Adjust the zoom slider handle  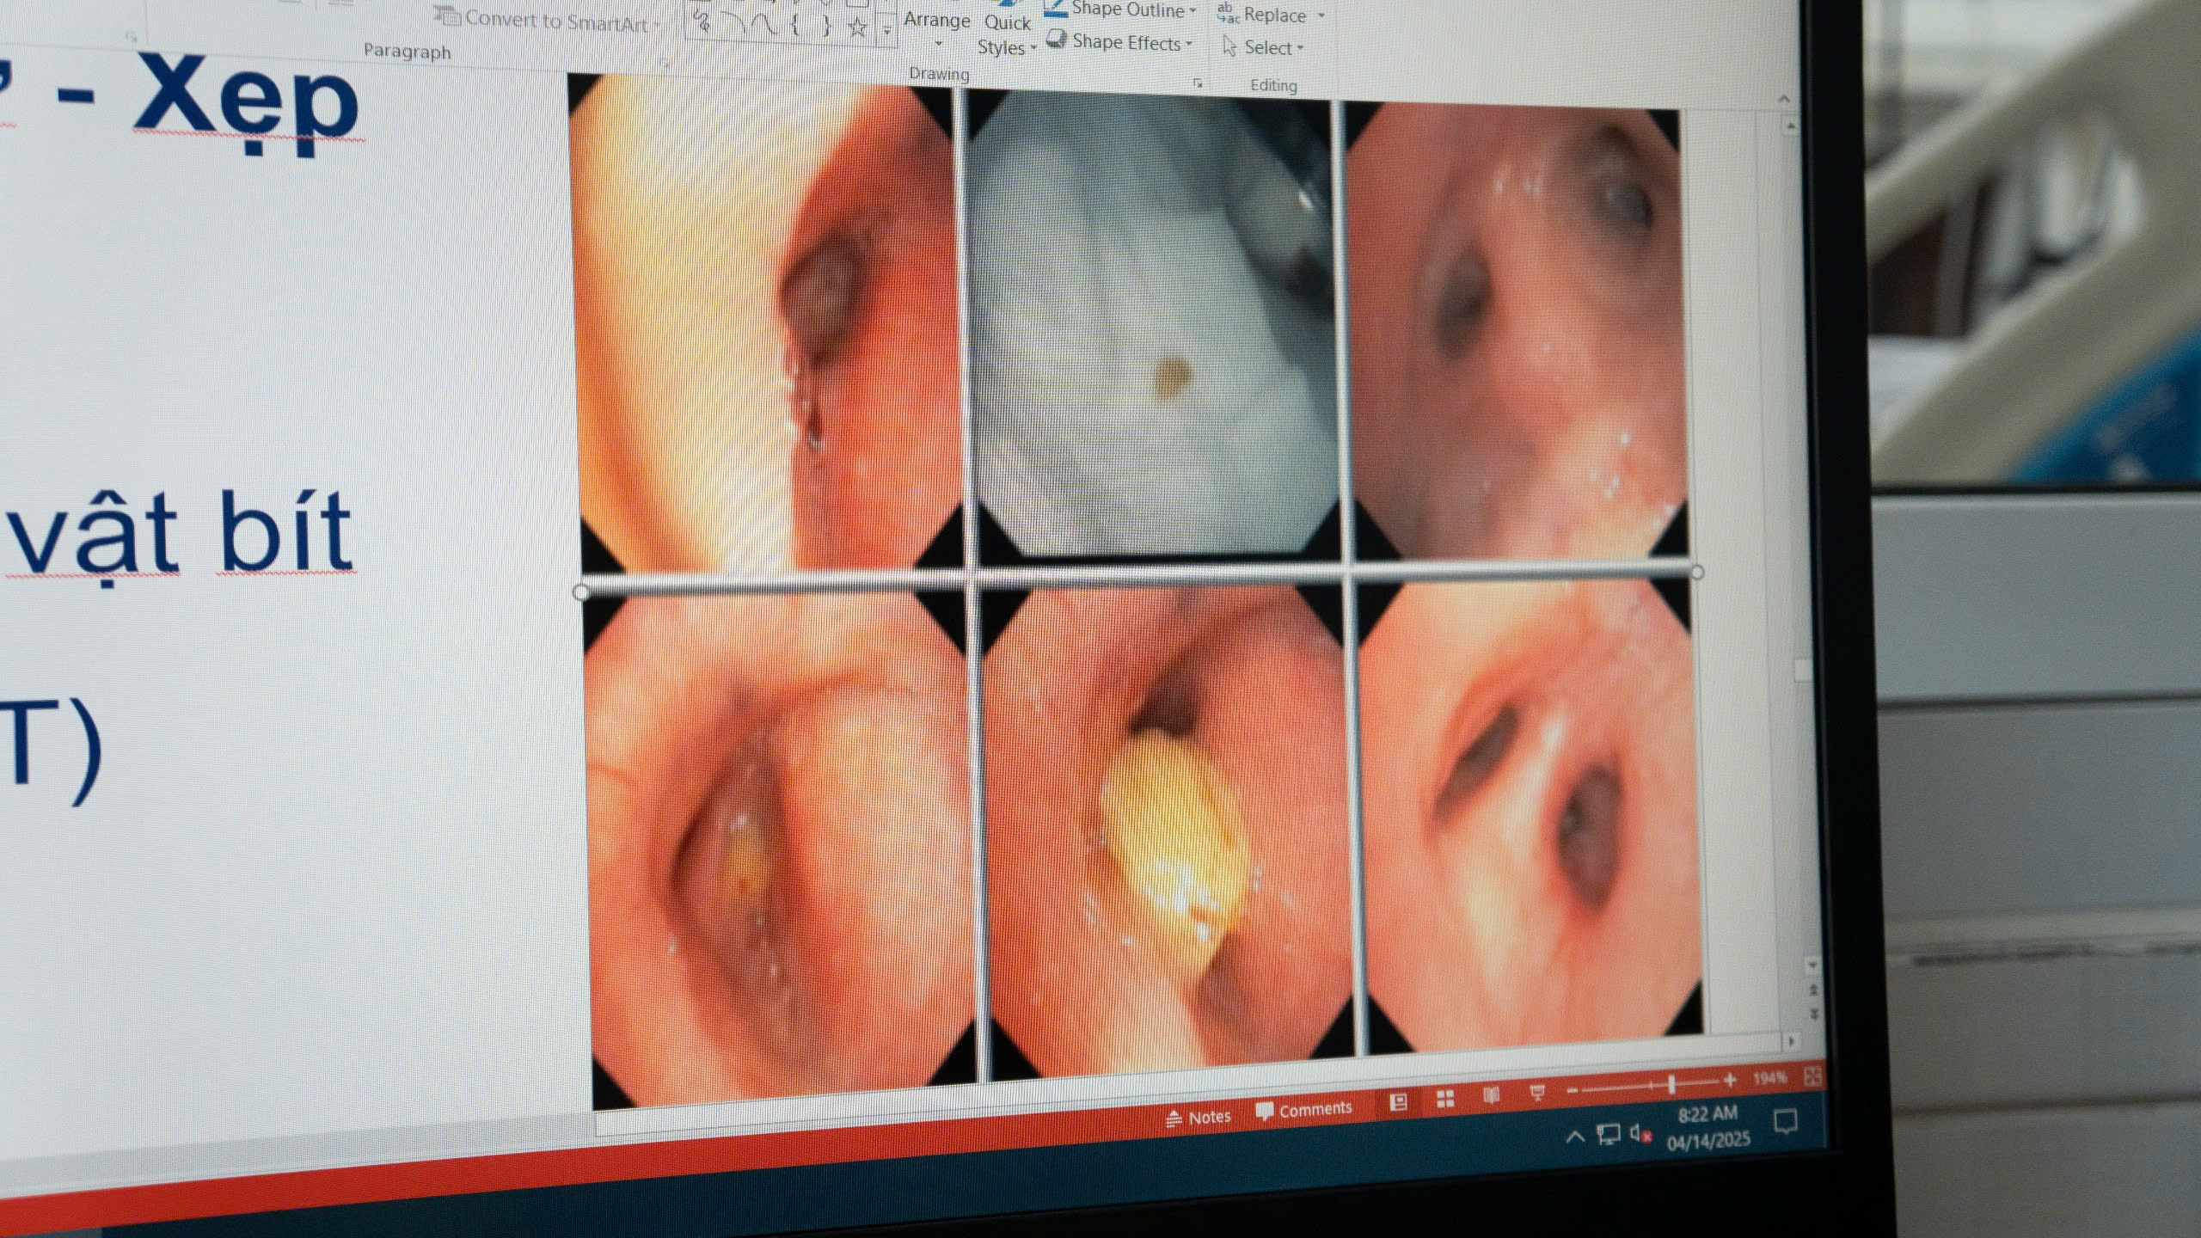(x=1672, y=1083)
